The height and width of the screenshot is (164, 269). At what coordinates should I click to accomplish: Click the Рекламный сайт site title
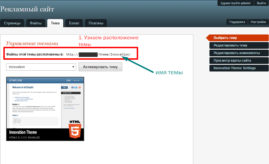(27, 9)
